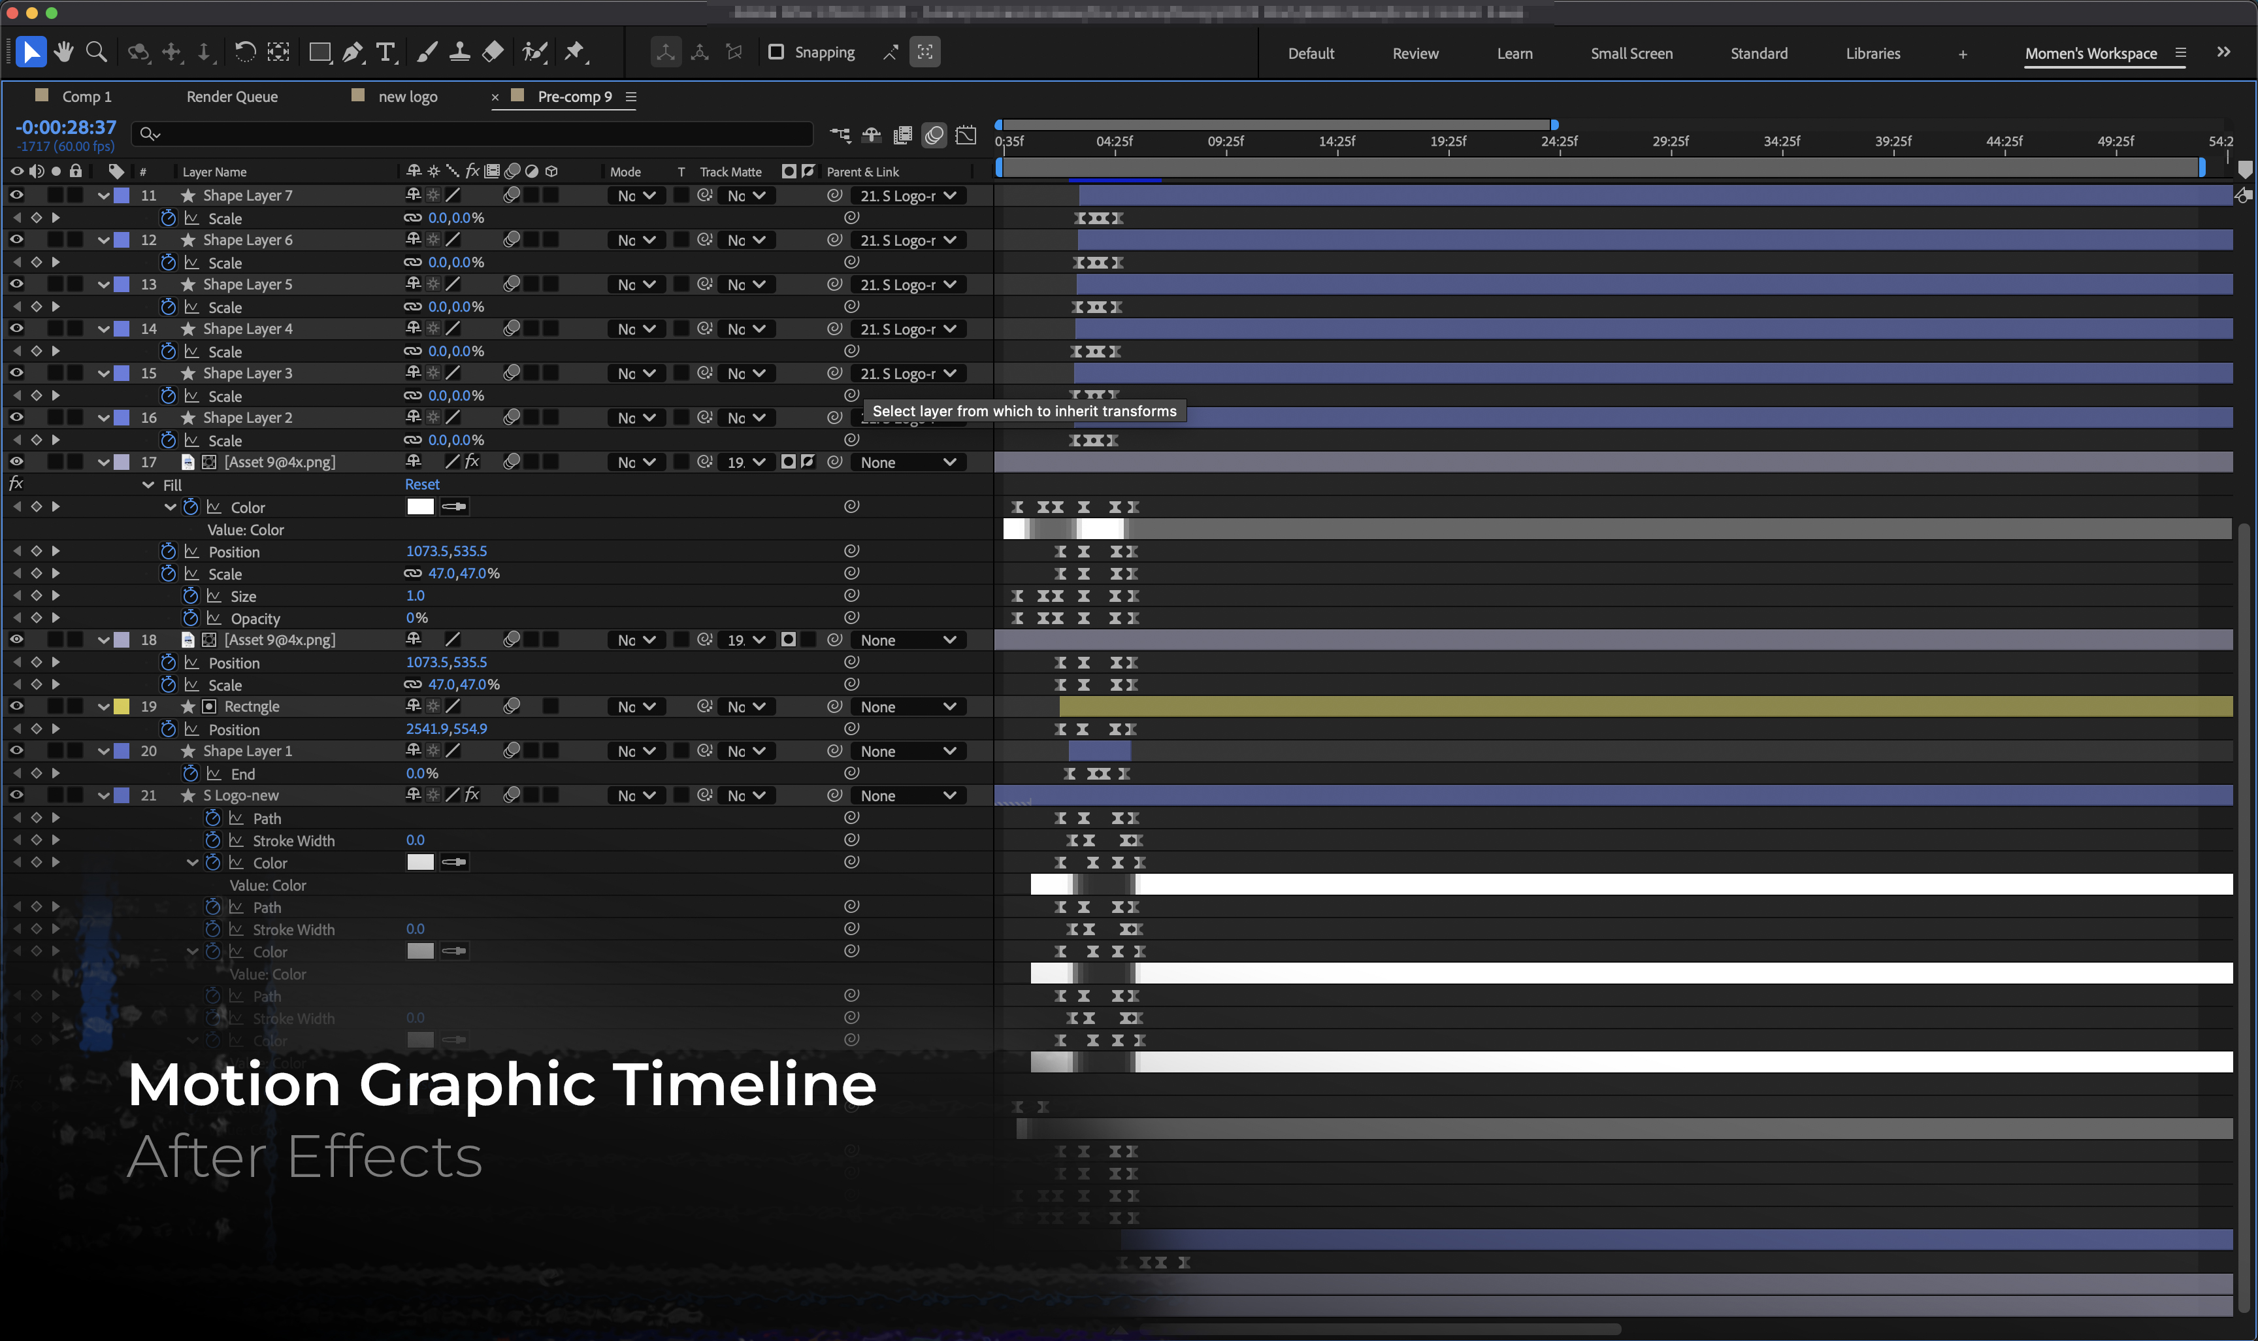Open the Render Queue tab

[x=232, y=97]
